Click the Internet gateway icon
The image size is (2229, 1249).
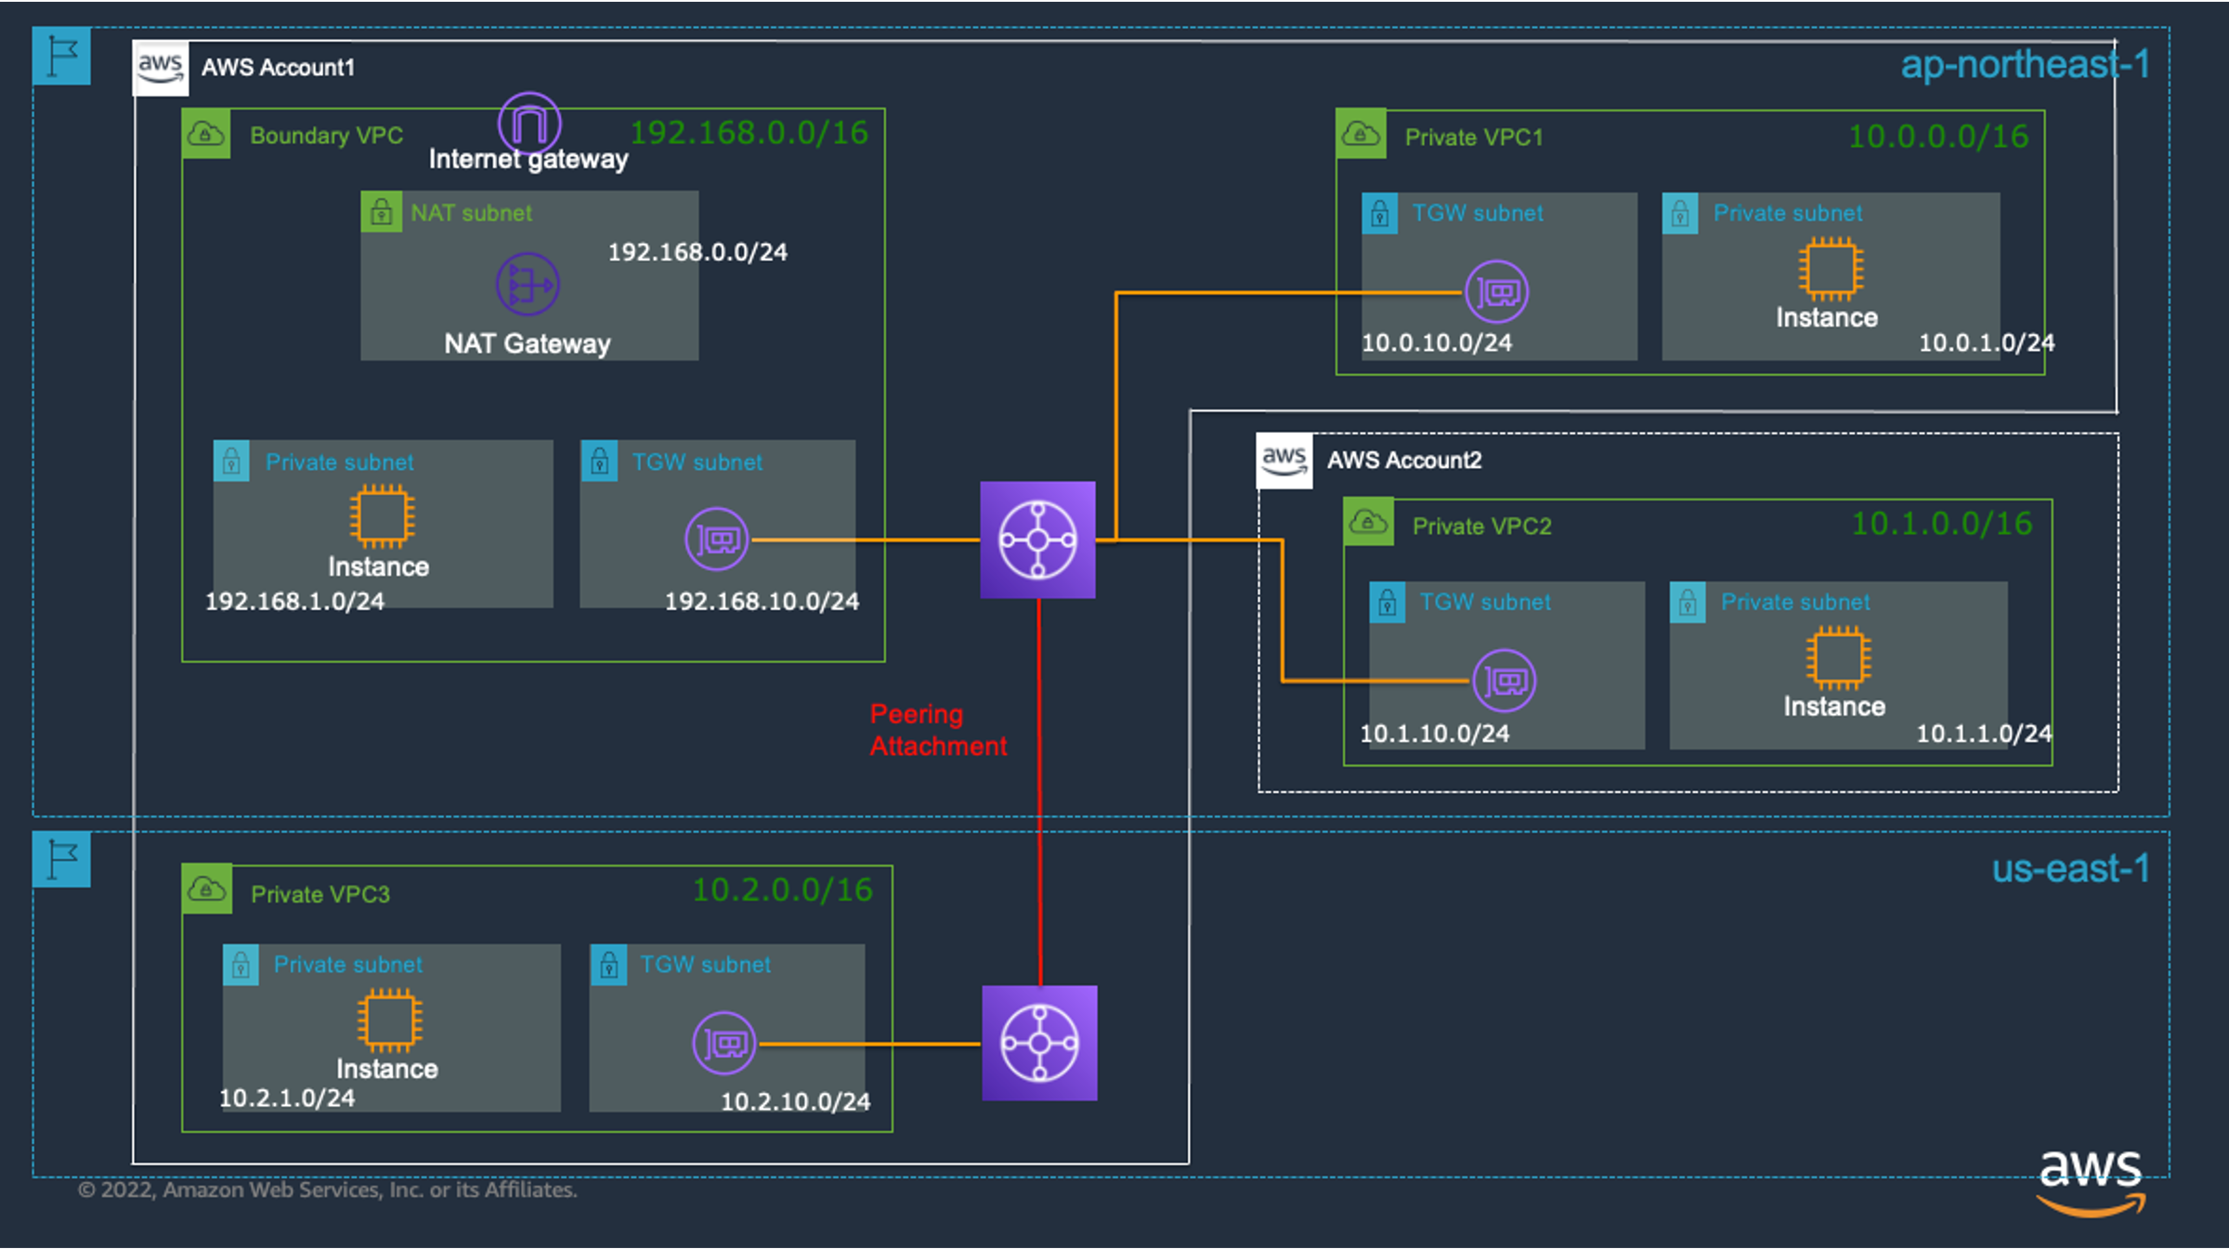[x=529, y=123]
